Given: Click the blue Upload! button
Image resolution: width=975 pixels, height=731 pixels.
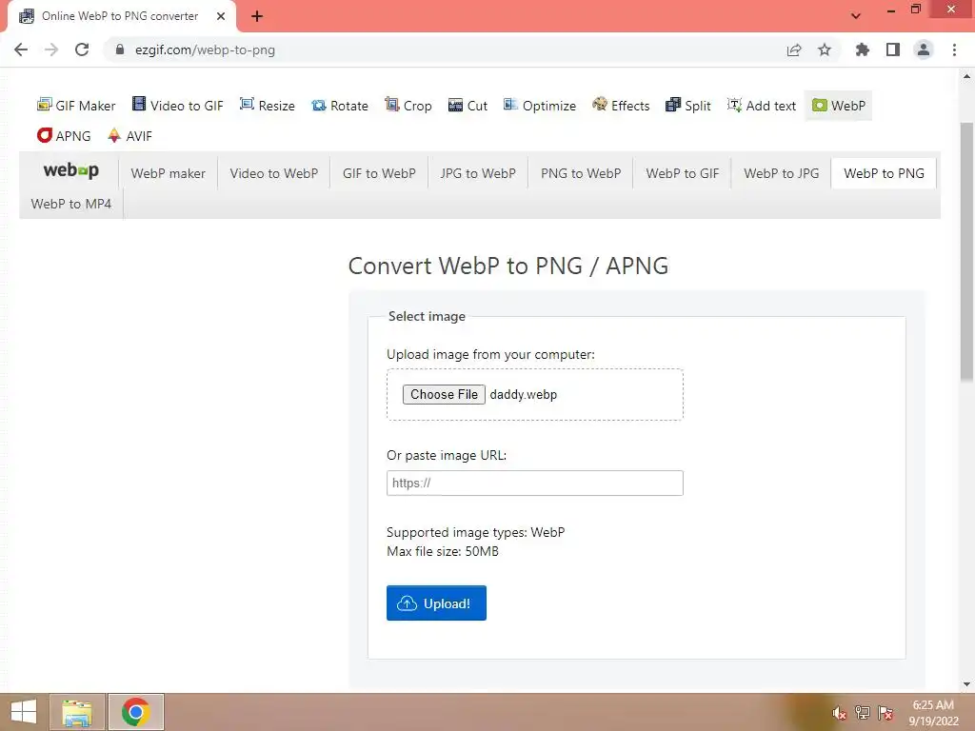Looking at the screenshot, I should pos(436,603).
